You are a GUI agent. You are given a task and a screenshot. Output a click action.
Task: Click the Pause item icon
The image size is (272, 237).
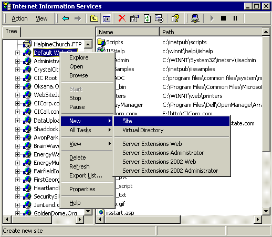click(235, 18)
